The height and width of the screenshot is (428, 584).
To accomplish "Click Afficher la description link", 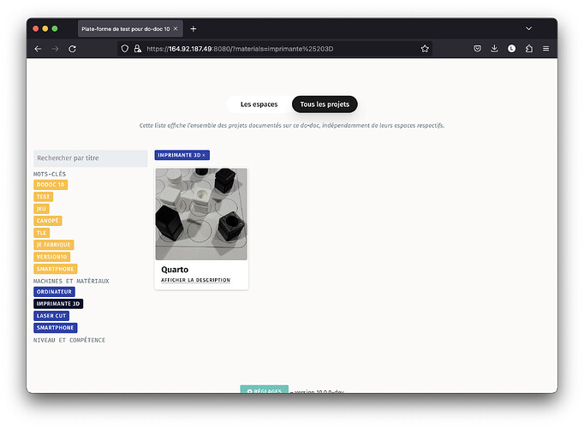I will 196,280.
